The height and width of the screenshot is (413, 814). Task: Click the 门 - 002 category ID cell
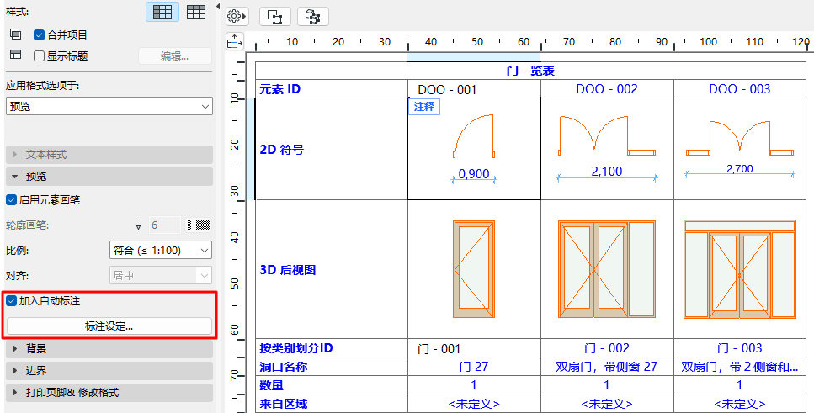coord(607,347)
